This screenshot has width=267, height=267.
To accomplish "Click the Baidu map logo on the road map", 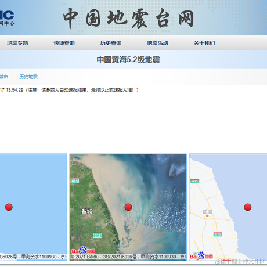I will [201, 256].
